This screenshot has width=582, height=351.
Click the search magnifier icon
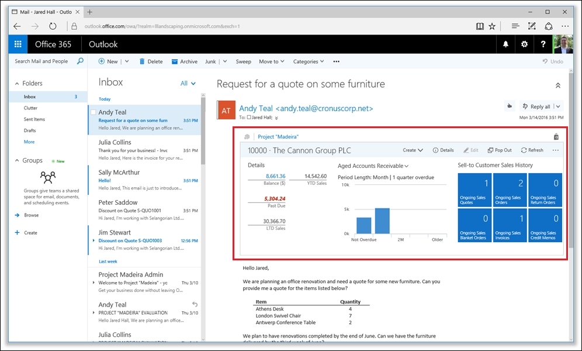coord(80,61)
